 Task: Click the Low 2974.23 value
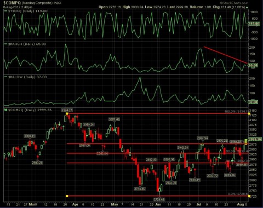pos(155,7)
